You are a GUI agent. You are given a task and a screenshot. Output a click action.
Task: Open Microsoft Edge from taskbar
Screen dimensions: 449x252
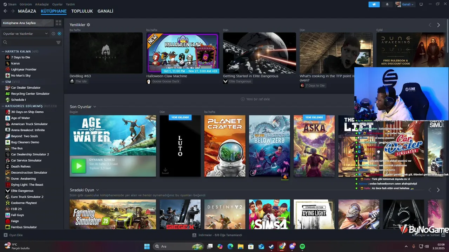(x=230, y=246)
